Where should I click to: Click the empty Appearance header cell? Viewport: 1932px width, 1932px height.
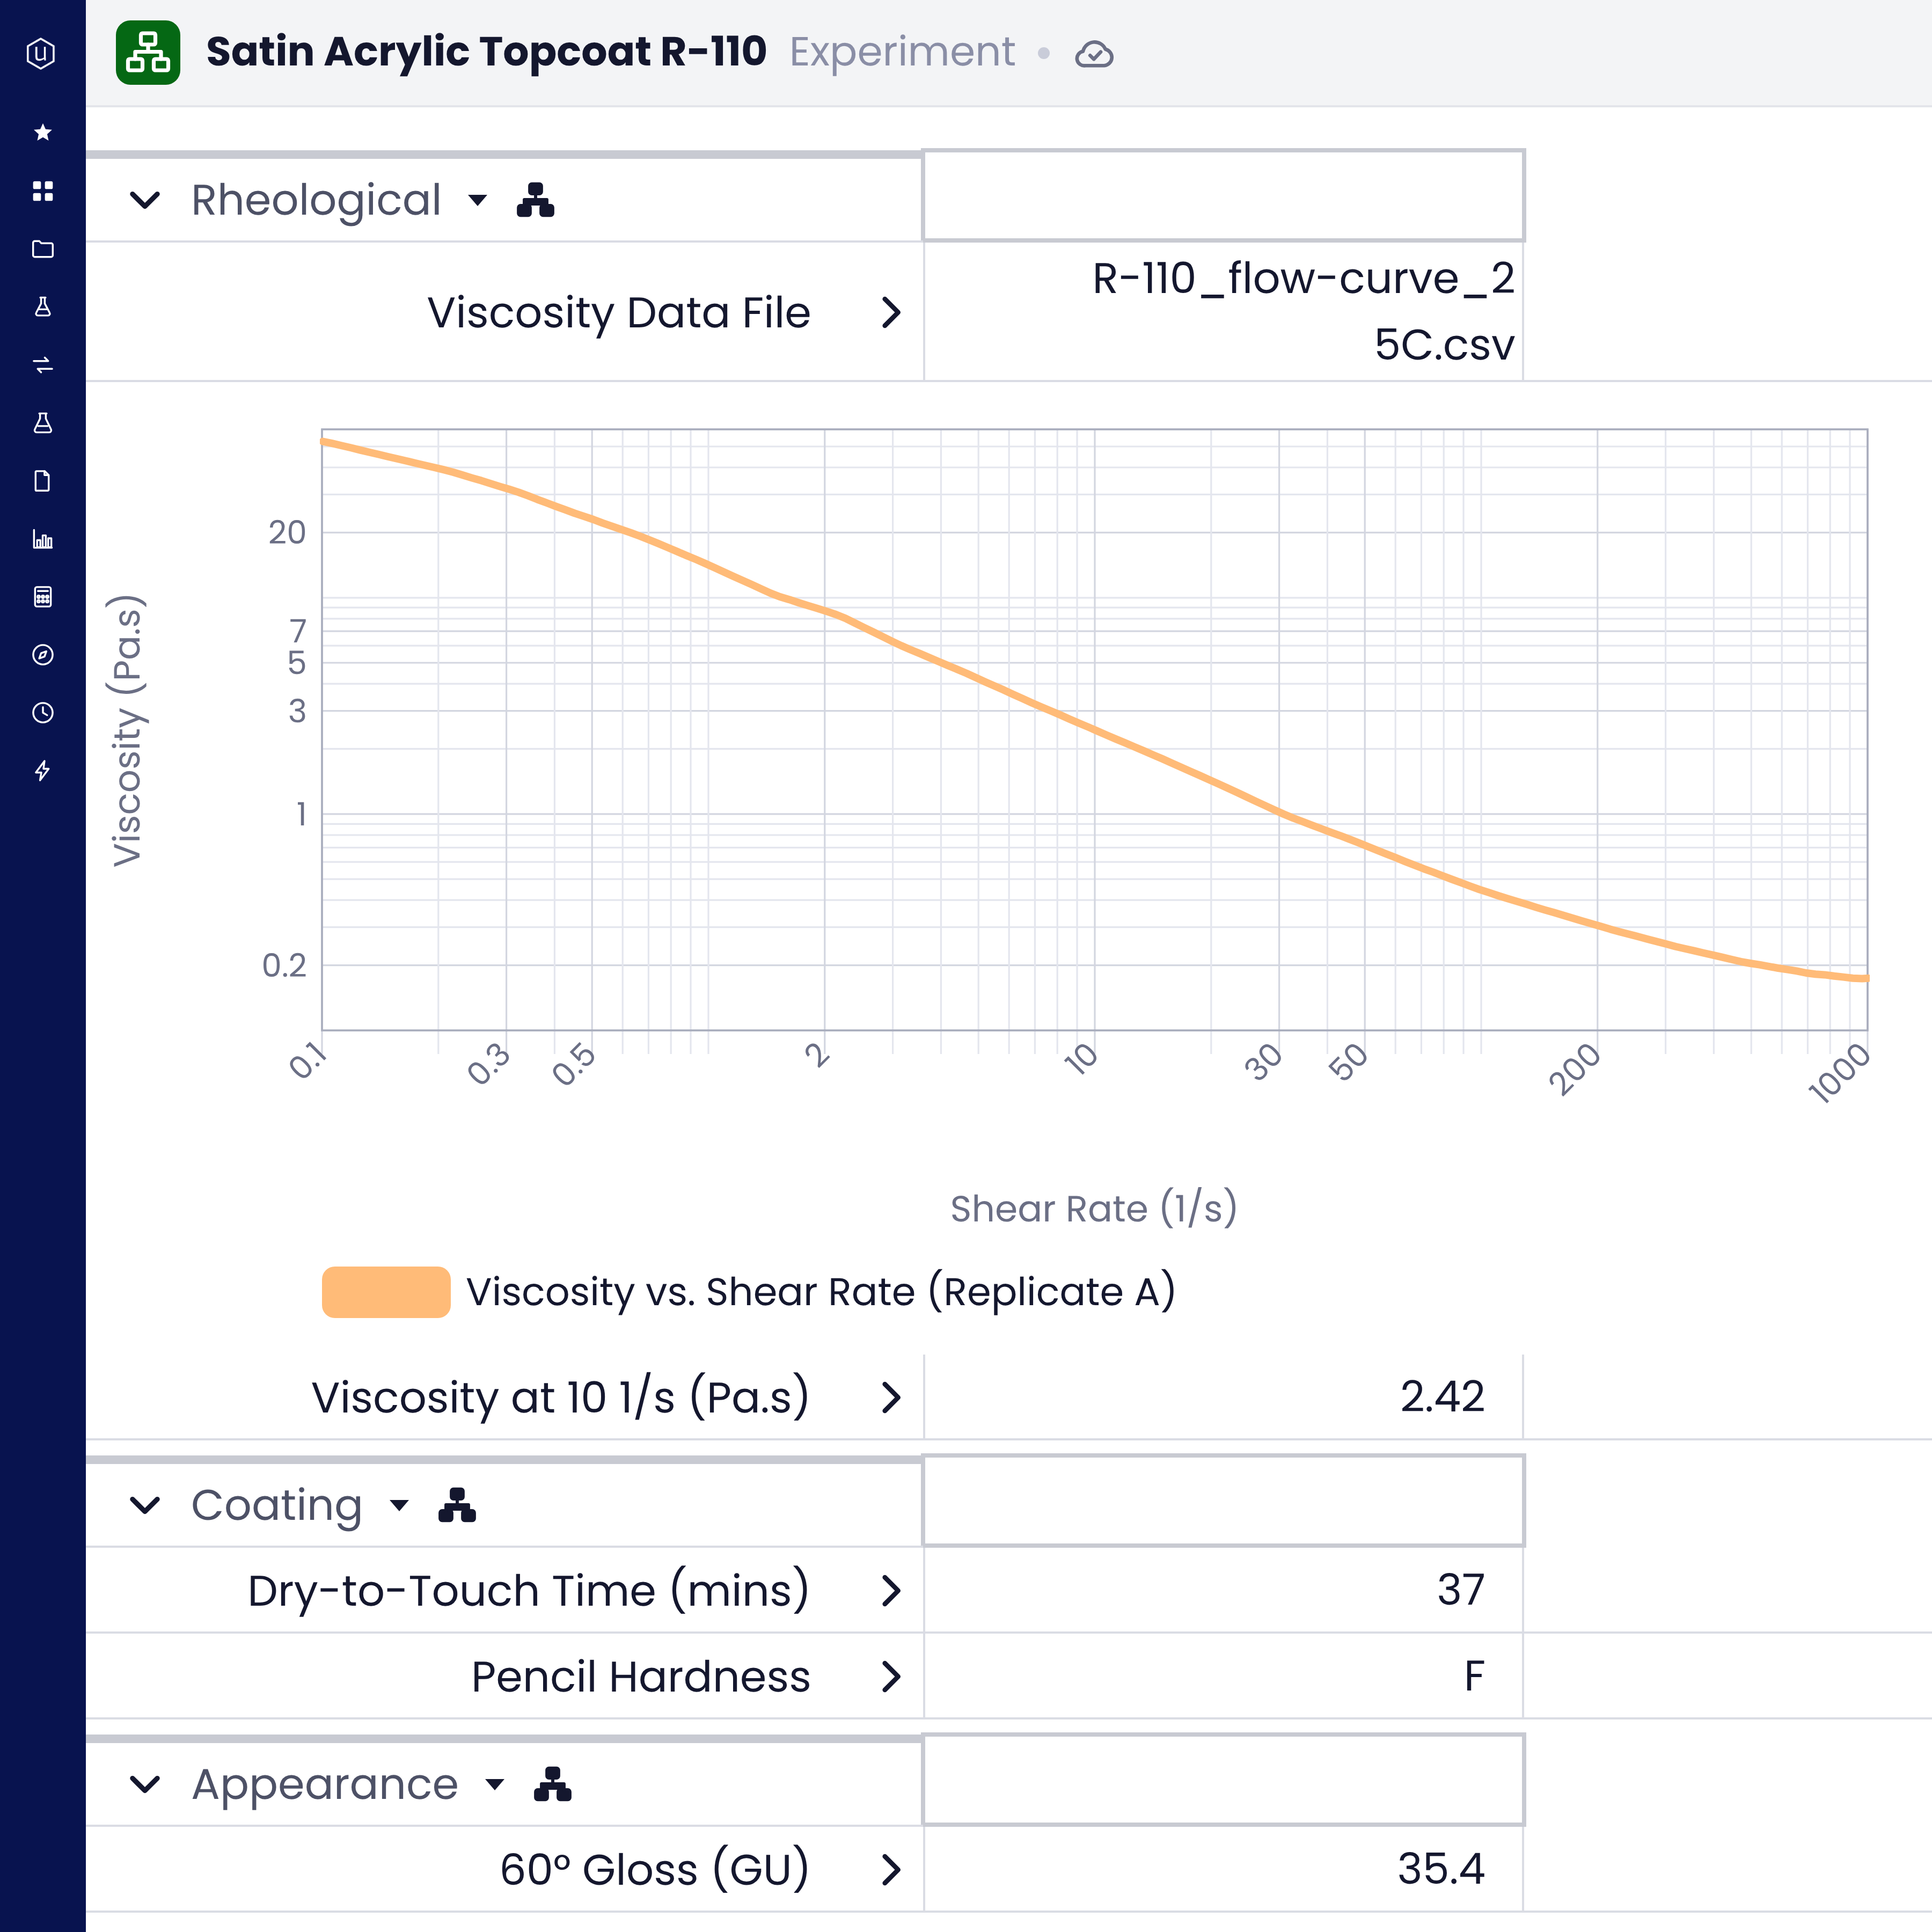[1224, 1780]
